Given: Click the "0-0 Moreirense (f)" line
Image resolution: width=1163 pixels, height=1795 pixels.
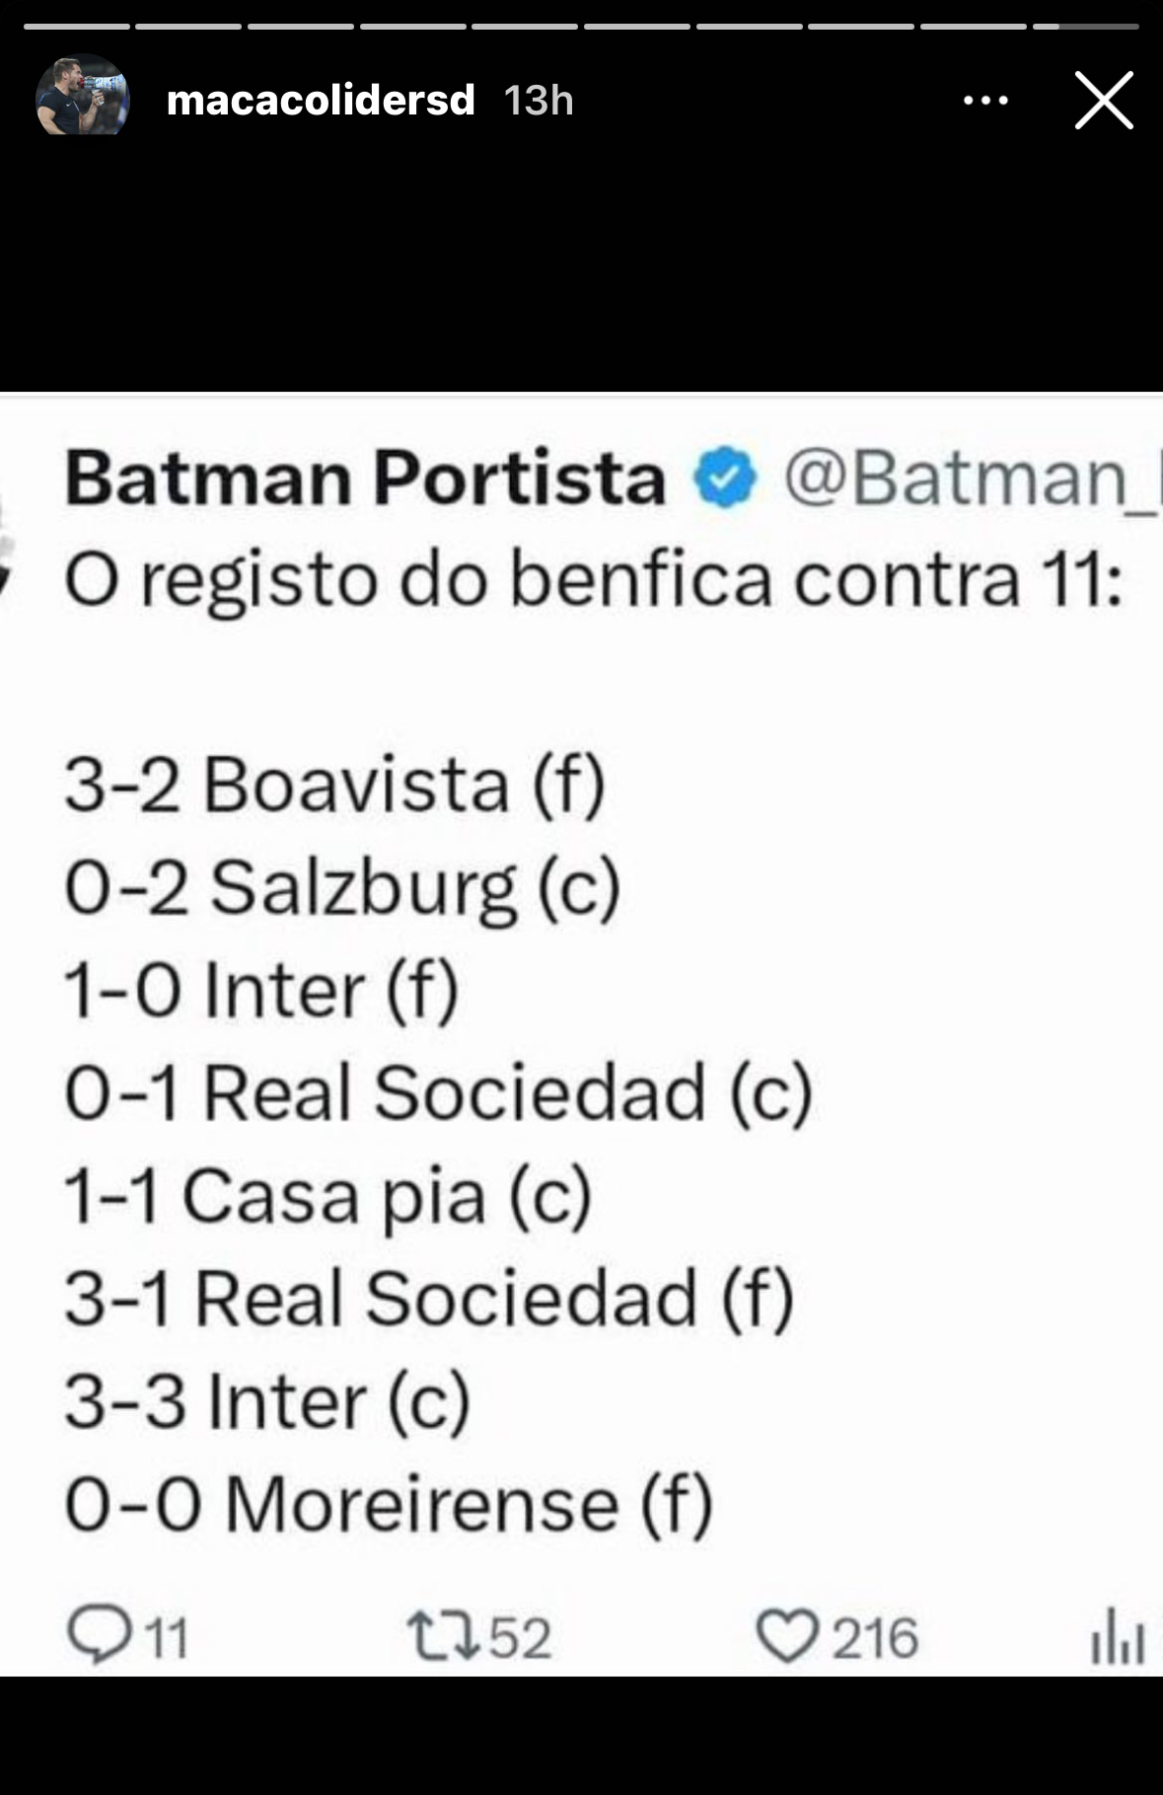Looking at the screenshot, I should pos(388,1505).
